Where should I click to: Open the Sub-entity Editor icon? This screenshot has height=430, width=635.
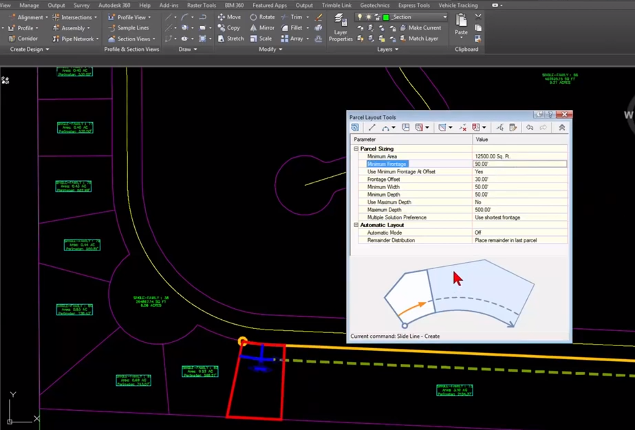[x=513, y=127]
